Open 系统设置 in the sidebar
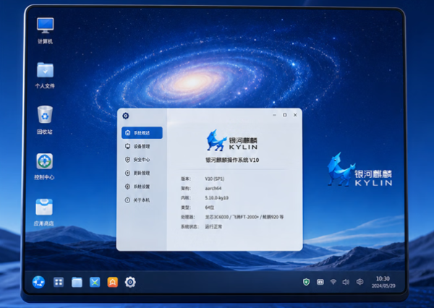 click(x=142, y=187)
